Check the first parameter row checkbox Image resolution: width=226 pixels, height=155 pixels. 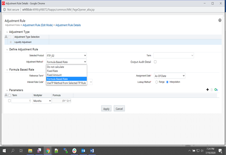click(9, 100)
